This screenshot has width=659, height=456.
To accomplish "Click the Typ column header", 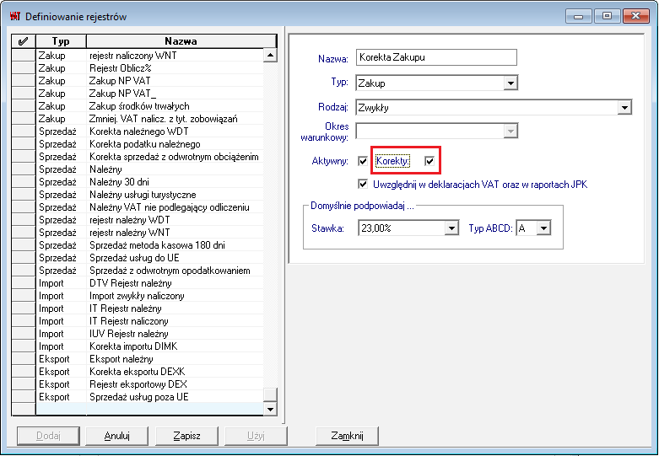I will point(61,41).
